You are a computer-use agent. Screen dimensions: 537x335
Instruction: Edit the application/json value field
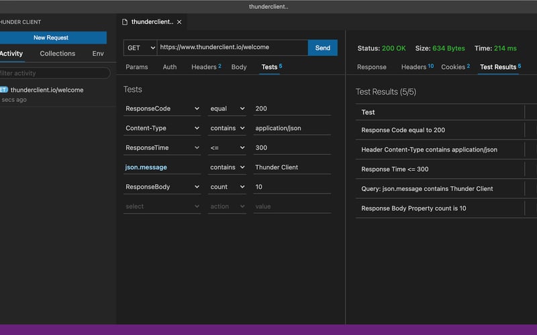(292, 128)
